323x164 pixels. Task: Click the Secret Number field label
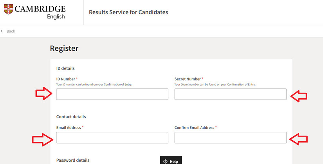pos(188,79)
